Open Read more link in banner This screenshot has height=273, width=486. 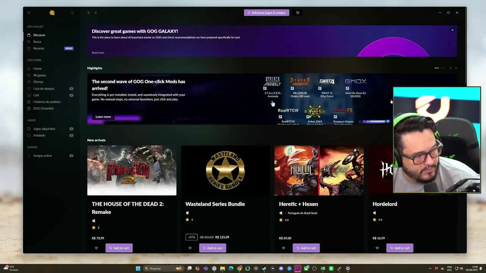[x=98, y=53]
